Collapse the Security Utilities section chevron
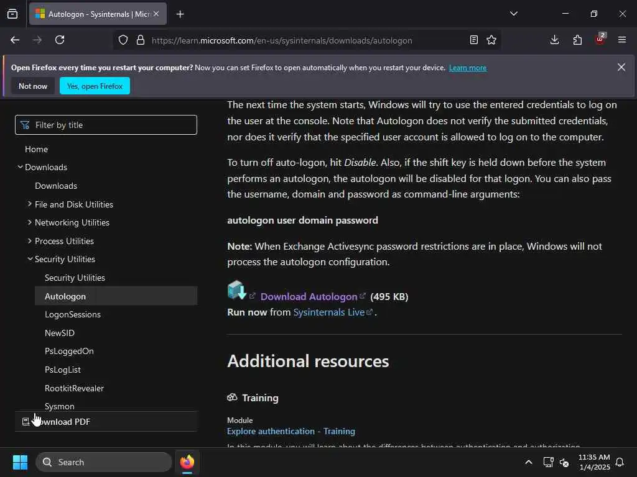The height and width of the screenshot is (477, 637). pyautogui.click(x=30, y=259)
